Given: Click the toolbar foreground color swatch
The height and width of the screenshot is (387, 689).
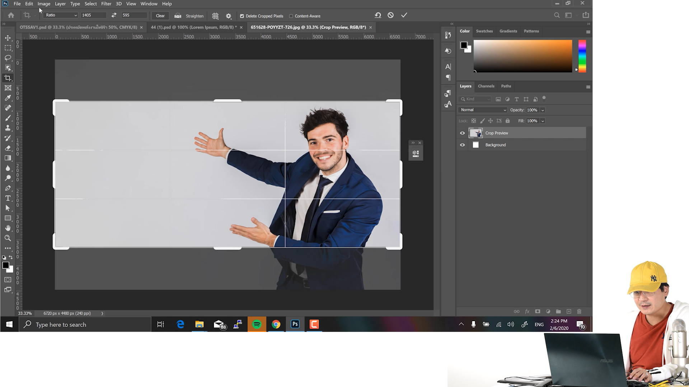Looking at the screenshot, I should (5, 265).
